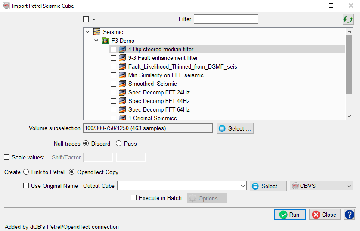Select the Pass null traces option
Screen dimensions: 360x231
[120, 144]
